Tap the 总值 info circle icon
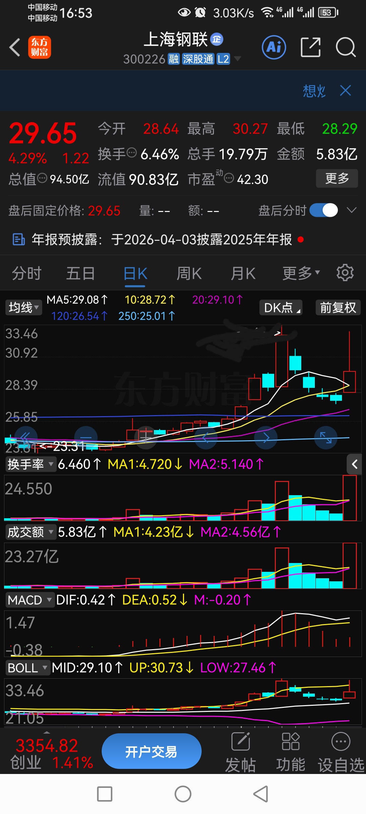Image resolution: width=366 pixels, height=814 pixels. click(42, 178)
